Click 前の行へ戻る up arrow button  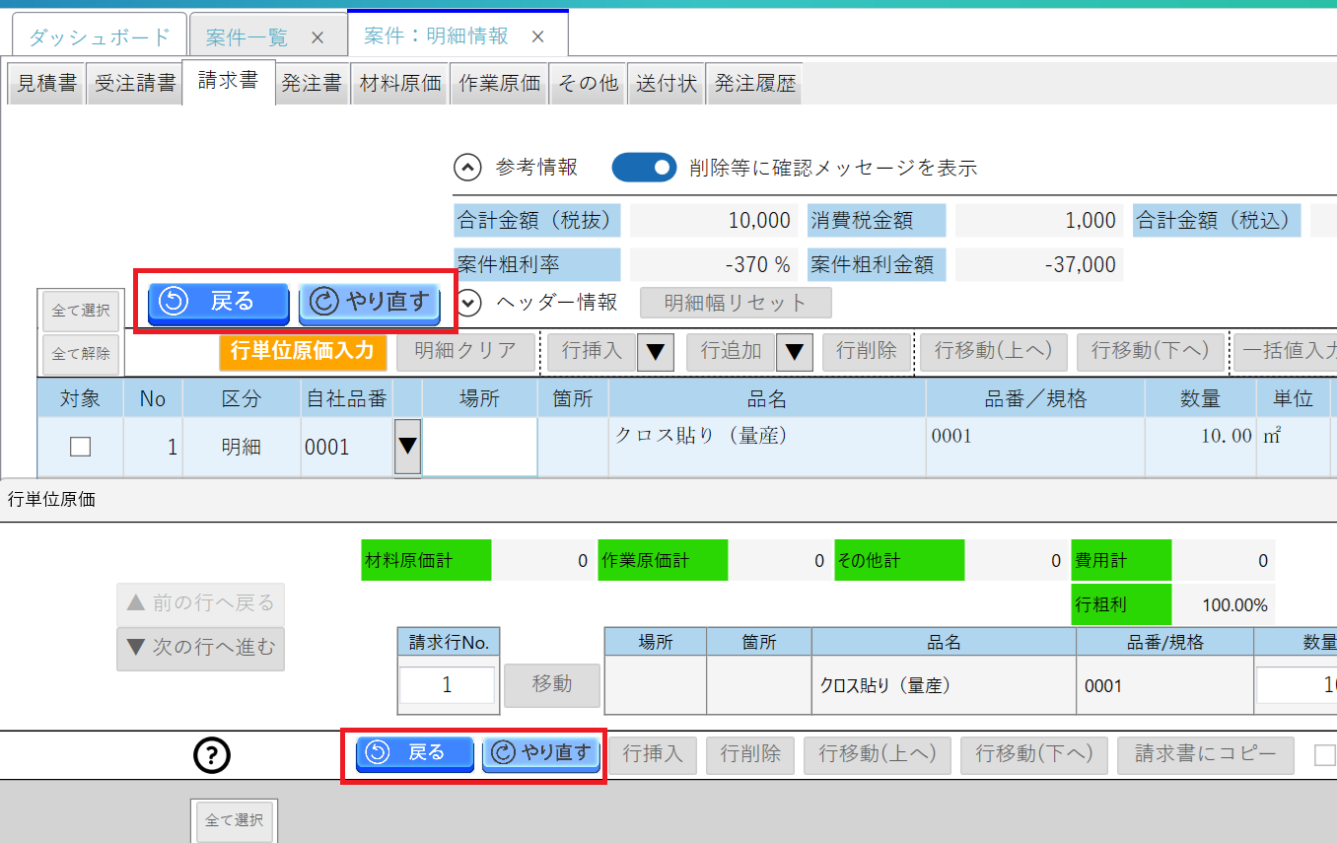pyautogui.click(x=200, y=603)
